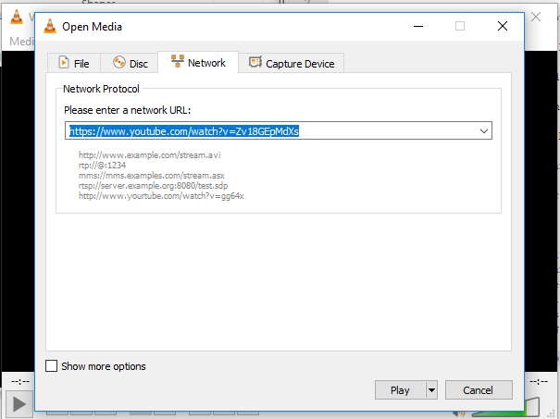This screenshot has height=419, width=560.
Task: Click the VLC volume slider in main window
Action: point(505,407)
